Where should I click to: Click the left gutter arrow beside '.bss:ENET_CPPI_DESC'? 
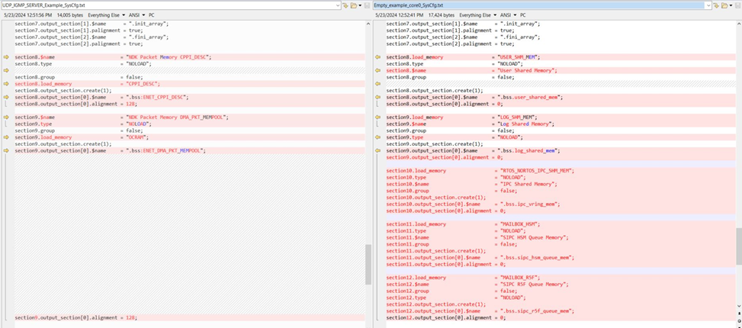6,97
